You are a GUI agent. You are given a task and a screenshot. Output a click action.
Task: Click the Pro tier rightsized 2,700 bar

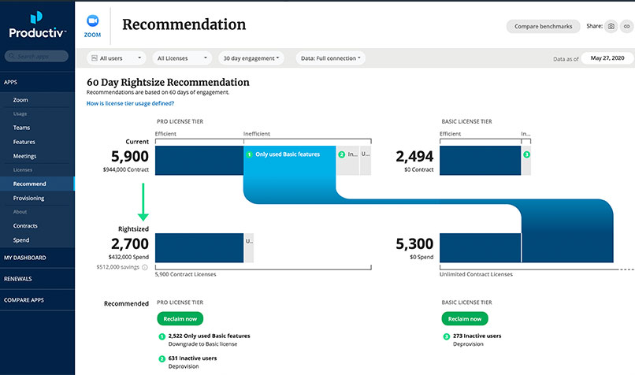[x=199, y=248]
